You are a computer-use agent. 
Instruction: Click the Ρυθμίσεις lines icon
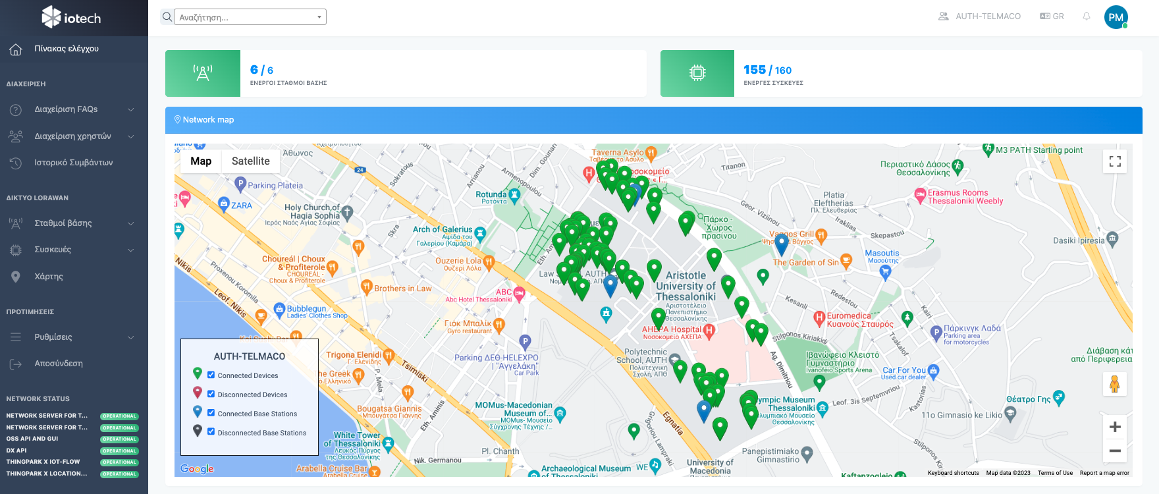point(16,337)
